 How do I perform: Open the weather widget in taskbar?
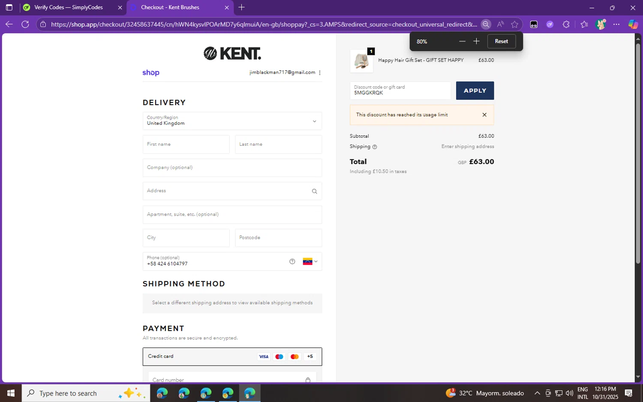tap(485, 393)
